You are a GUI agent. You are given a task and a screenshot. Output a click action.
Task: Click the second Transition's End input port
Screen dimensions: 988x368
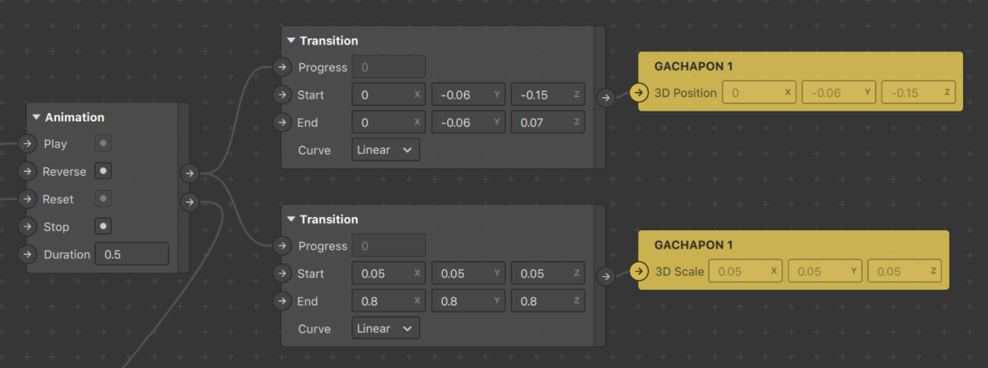[x=282, y=301]
